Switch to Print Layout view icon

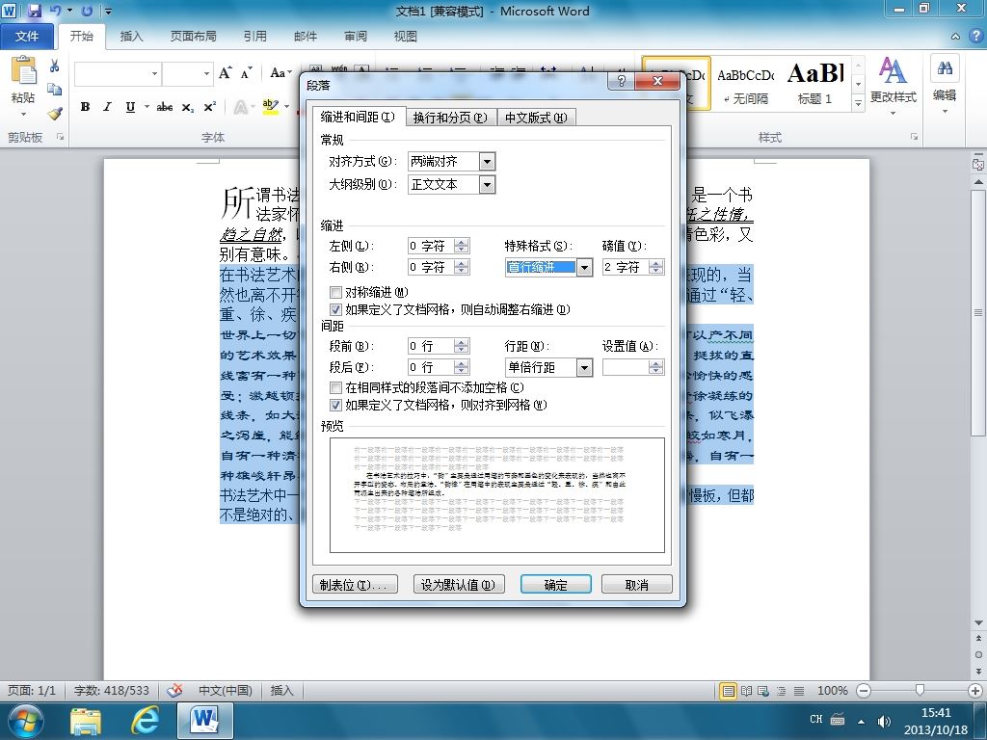(x=729, y=691)
